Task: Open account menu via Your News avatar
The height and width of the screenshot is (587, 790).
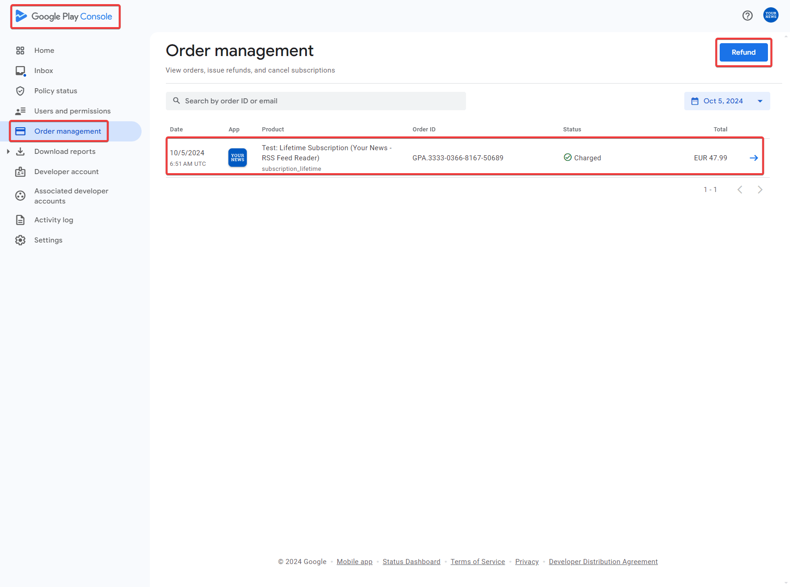Action: pyautogui.click(x=770, y=15)
